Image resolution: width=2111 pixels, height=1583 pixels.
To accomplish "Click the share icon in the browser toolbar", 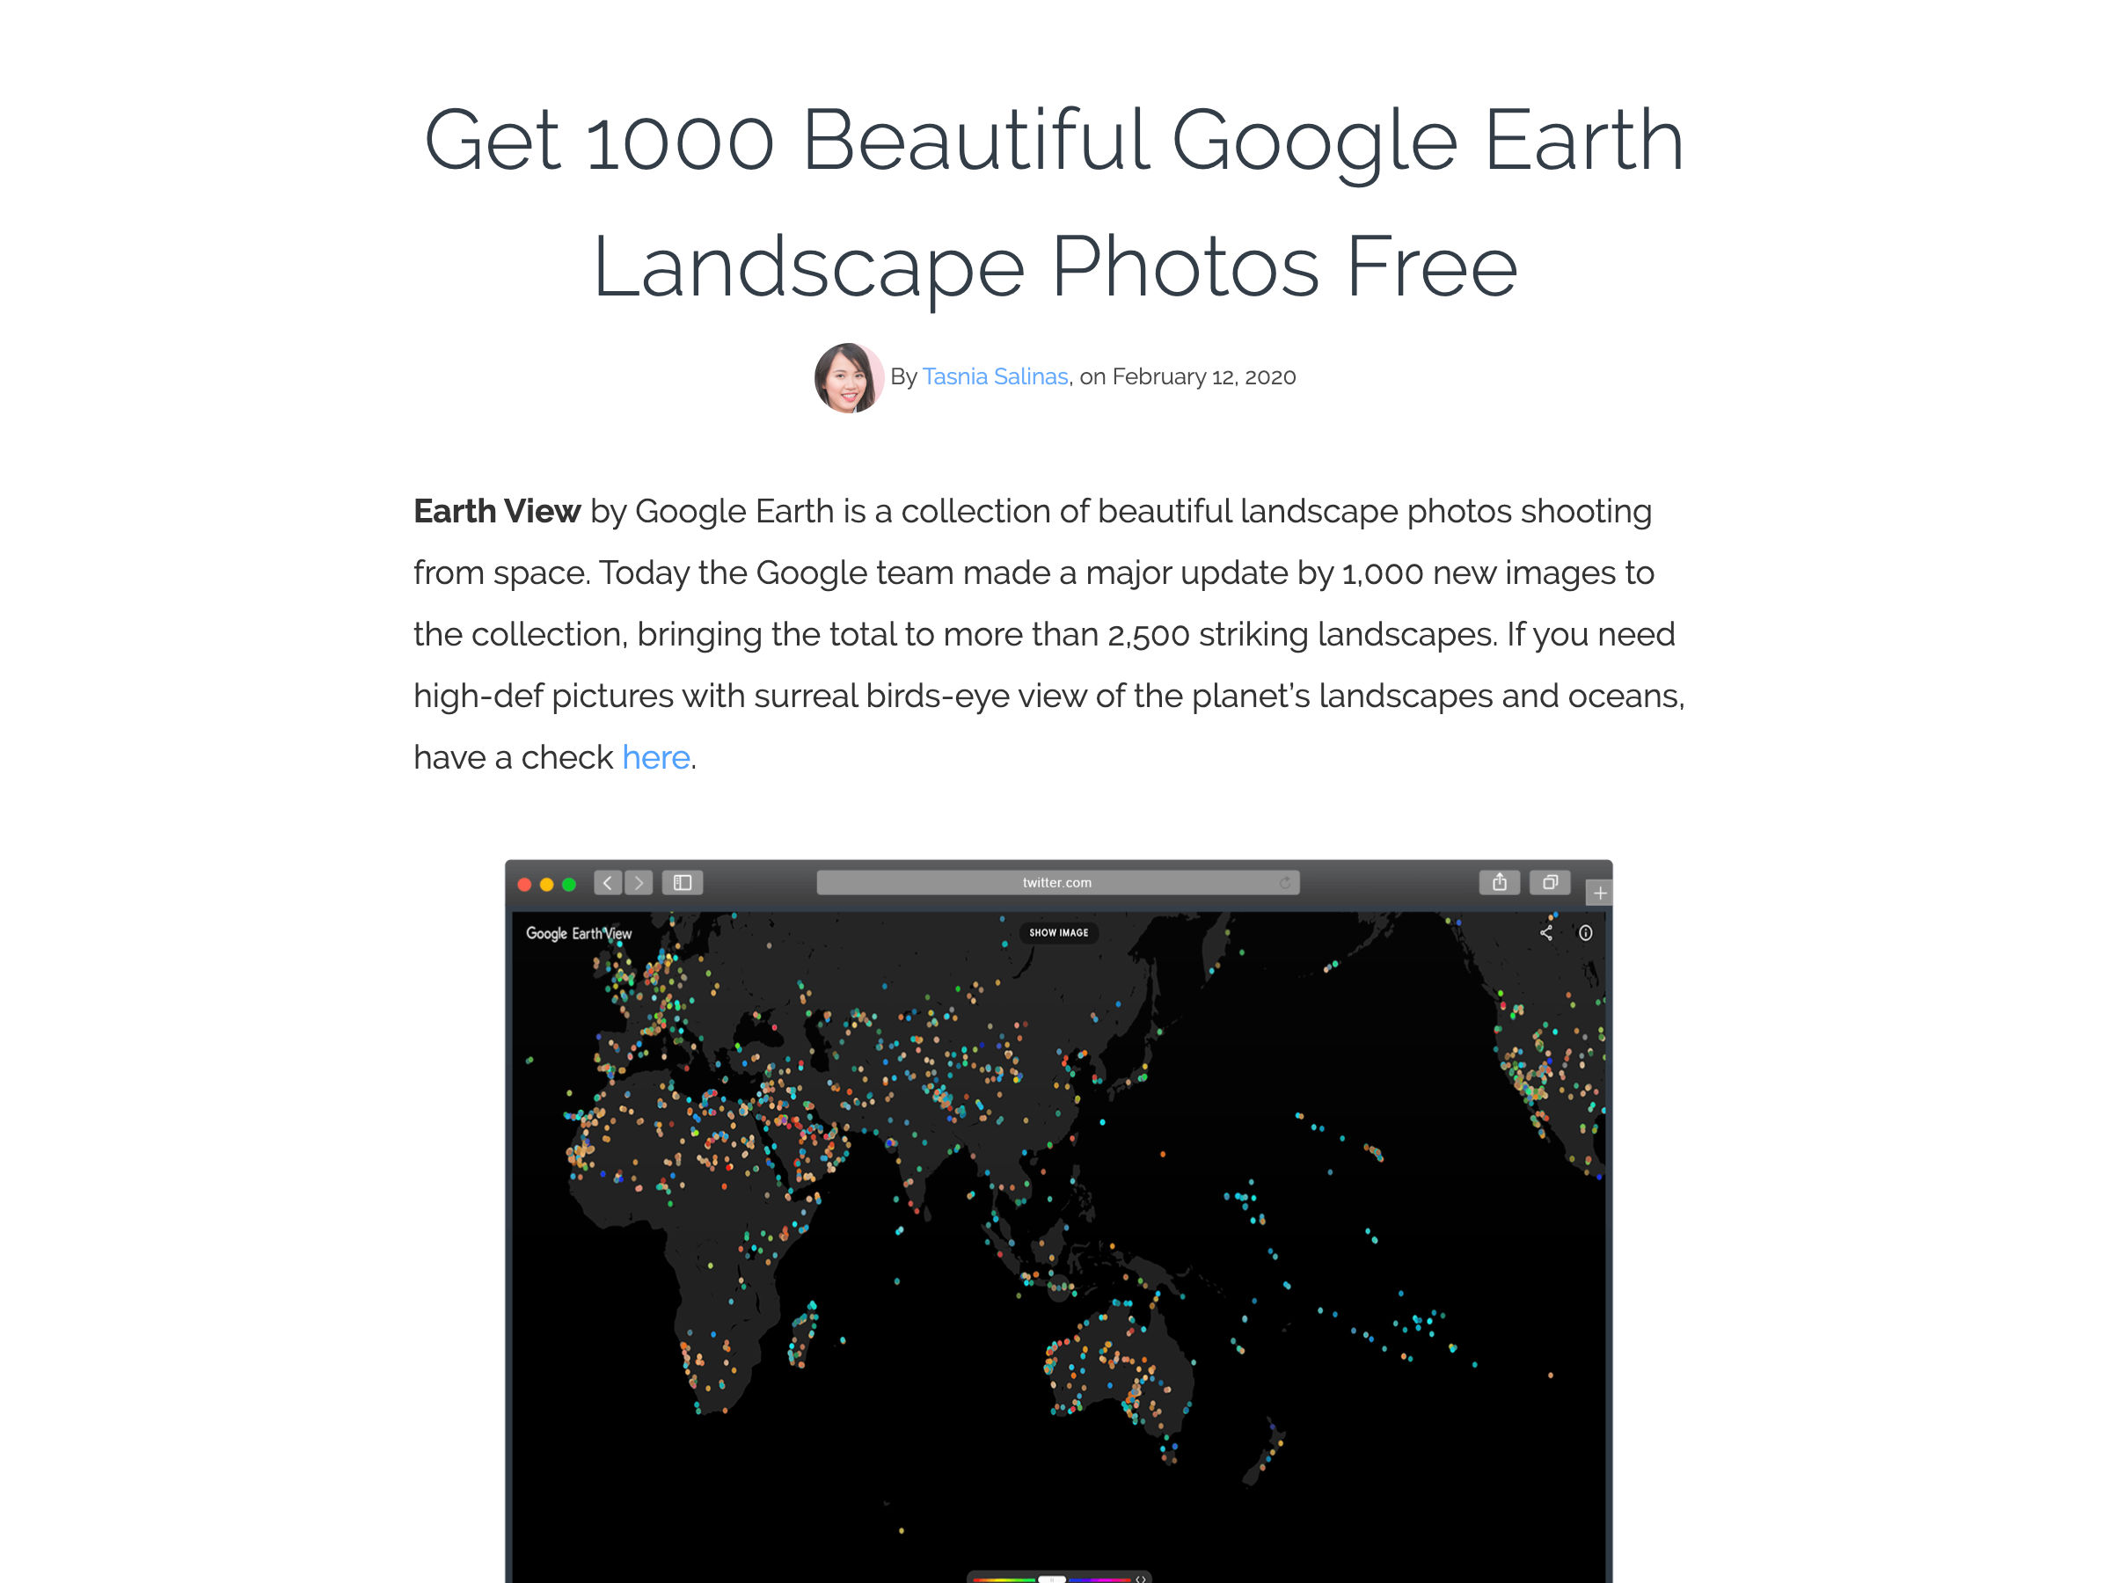I will (1500, 883).
